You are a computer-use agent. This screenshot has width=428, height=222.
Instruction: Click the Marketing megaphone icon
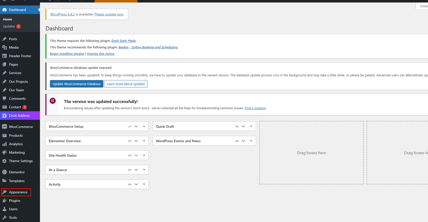pyautogui.click(x=4, y=152)
